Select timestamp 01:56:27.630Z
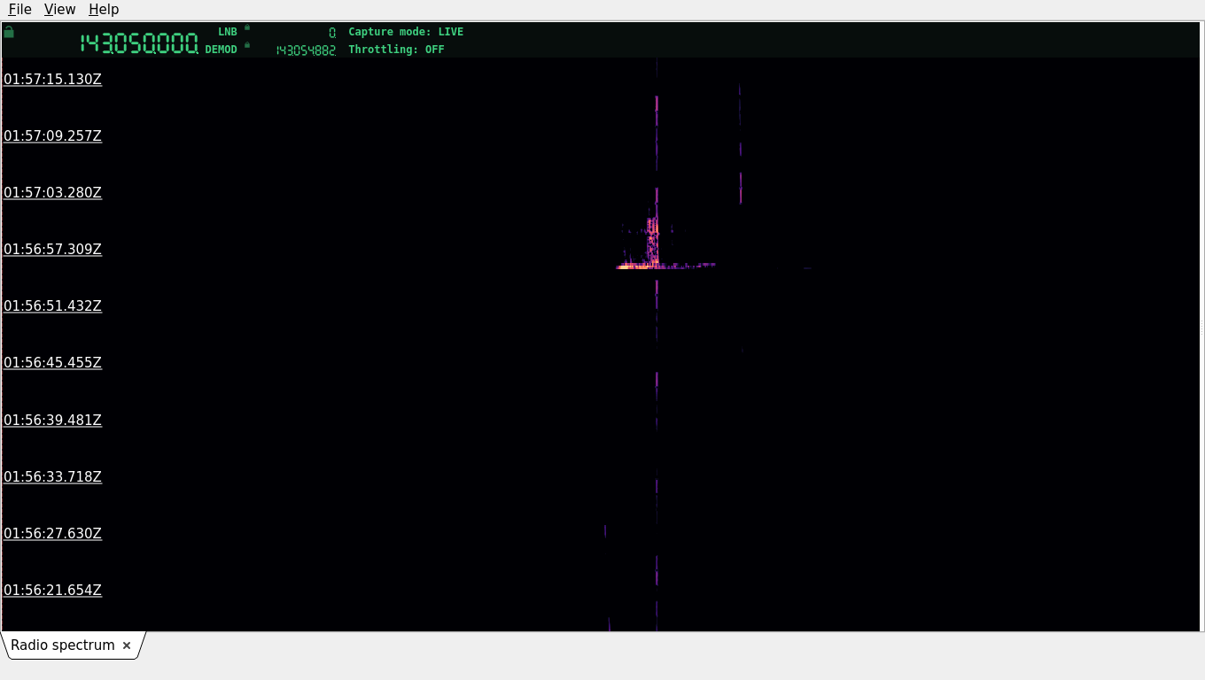The image size is (1205, 680). coord(52,533)
